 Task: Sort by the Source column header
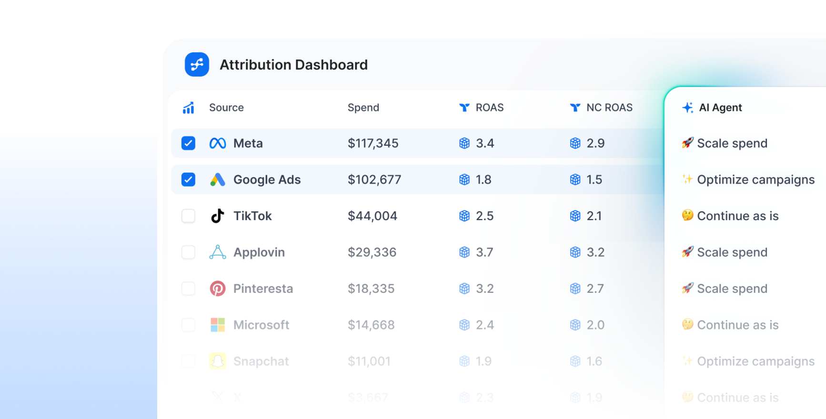(x=226, y=108)
